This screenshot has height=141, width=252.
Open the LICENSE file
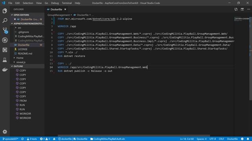click(x=22, y=49)
